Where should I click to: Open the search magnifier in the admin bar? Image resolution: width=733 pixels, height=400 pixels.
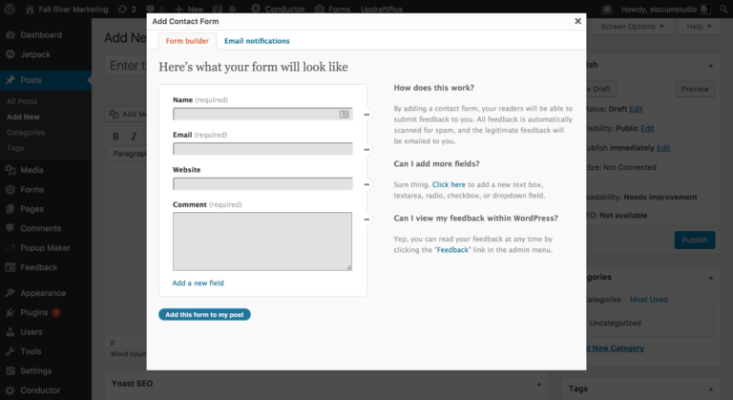pos(723,10)
